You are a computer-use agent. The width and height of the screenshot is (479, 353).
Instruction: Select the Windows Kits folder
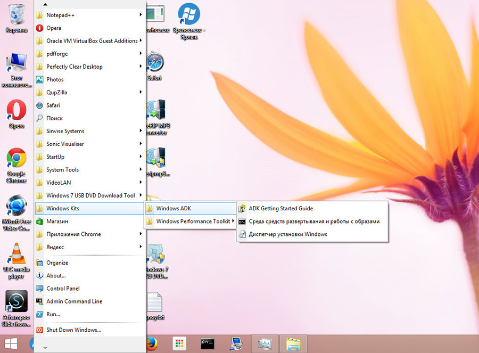click(x=90, y=208)
